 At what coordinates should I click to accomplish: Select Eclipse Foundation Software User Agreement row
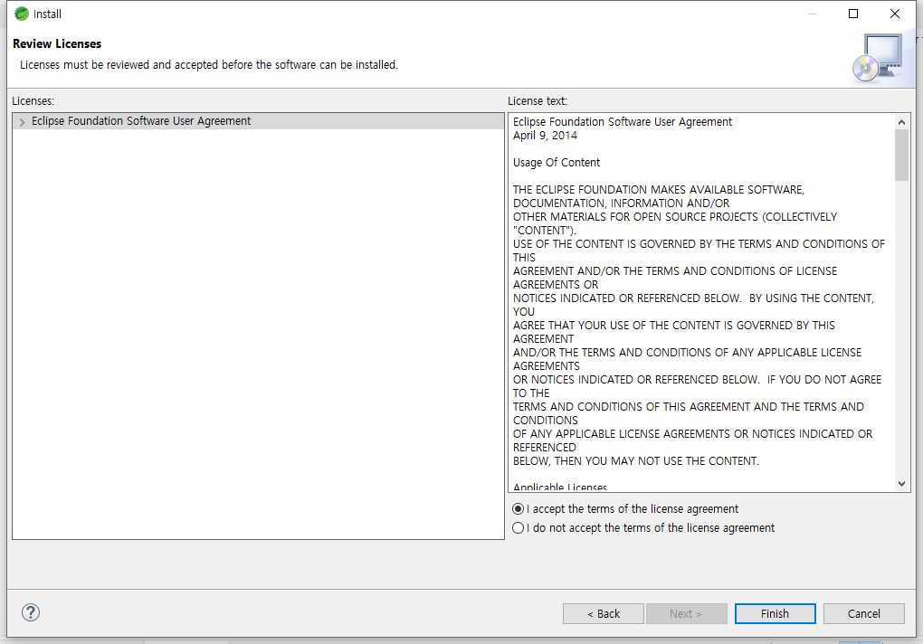pyautogui.click(x=258, y=121)
